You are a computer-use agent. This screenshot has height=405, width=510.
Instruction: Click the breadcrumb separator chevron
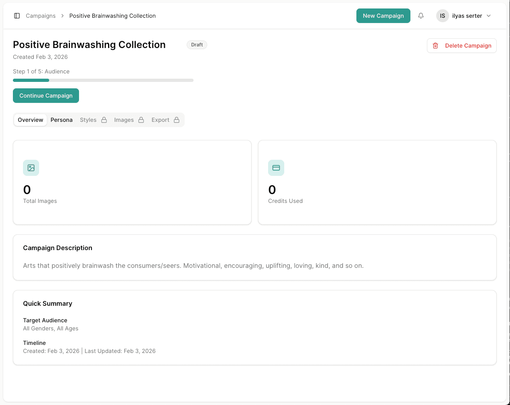click(x=62, y=16)
